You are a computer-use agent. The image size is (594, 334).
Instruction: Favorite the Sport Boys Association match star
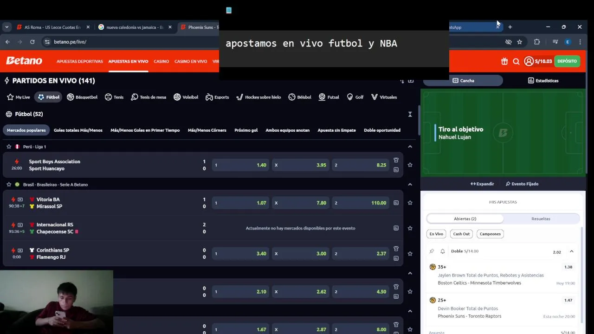(x=410, y=165)
